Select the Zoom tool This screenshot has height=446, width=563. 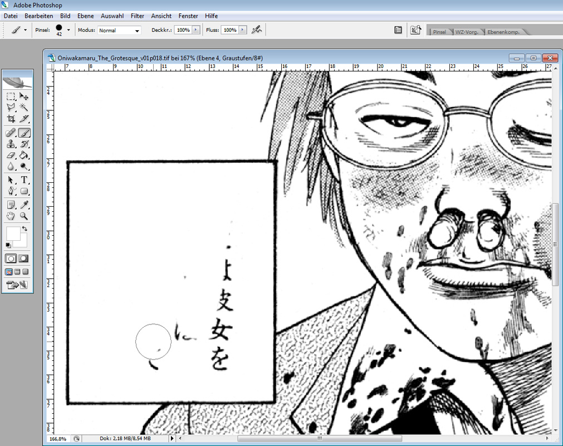click(x=24, y=216)
